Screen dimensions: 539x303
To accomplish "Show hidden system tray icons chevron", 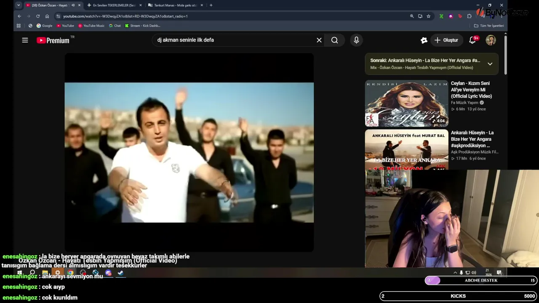I will point(455,273).
